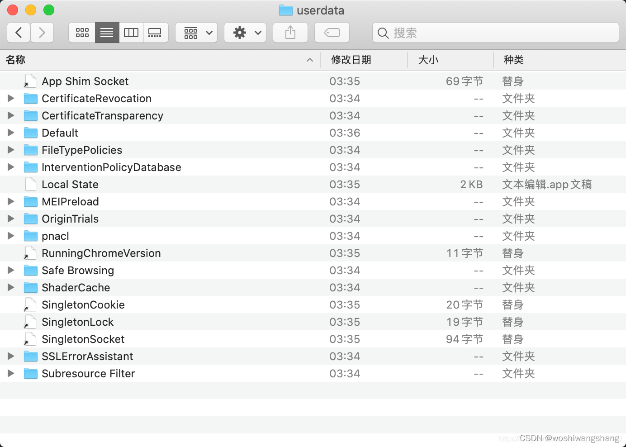Select the OriginTrials folder icon
626x447 pixels.
(31, 219)
